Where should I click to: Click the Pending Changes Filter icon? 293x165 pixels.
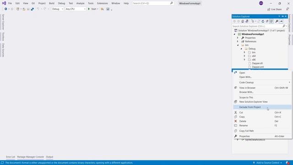(253, 22)
